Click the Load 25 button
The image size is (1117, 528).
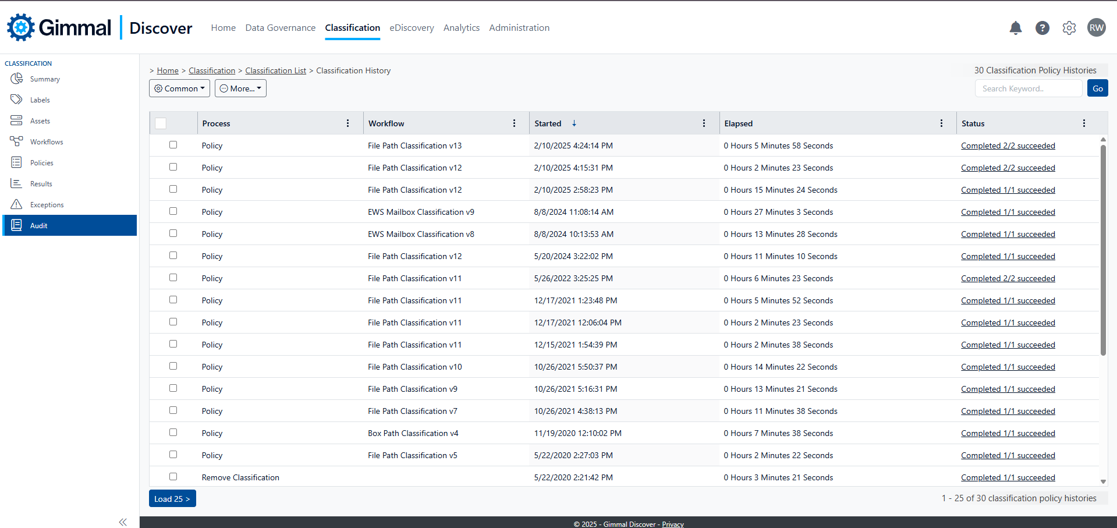click(x=172, y=499)
